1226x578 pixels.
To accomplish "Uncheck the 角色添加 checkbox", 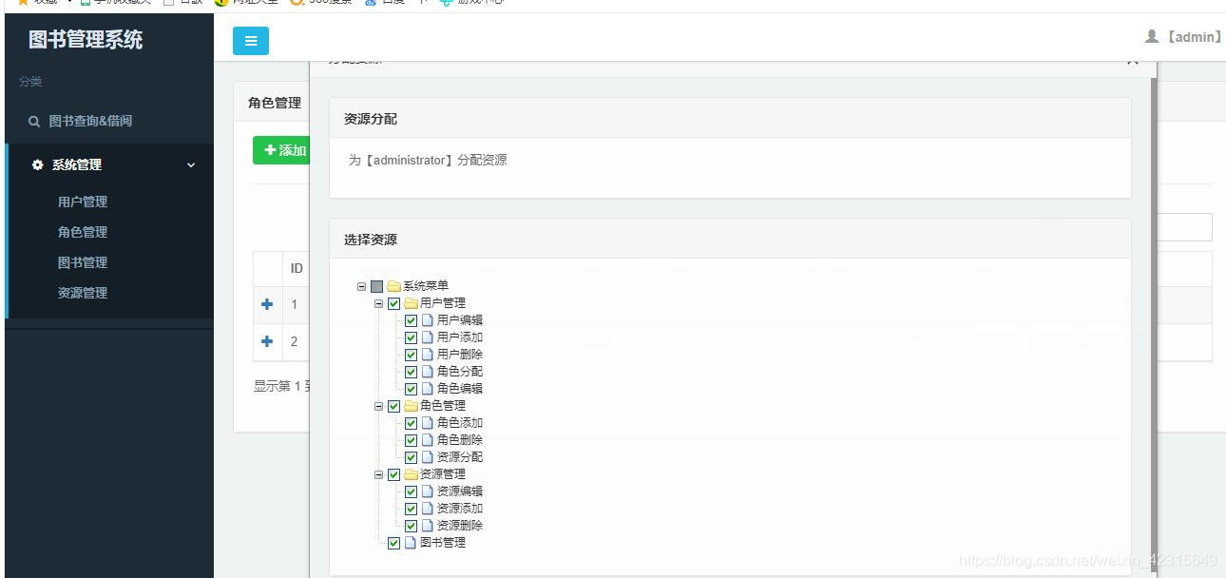I will click(412, 423).
